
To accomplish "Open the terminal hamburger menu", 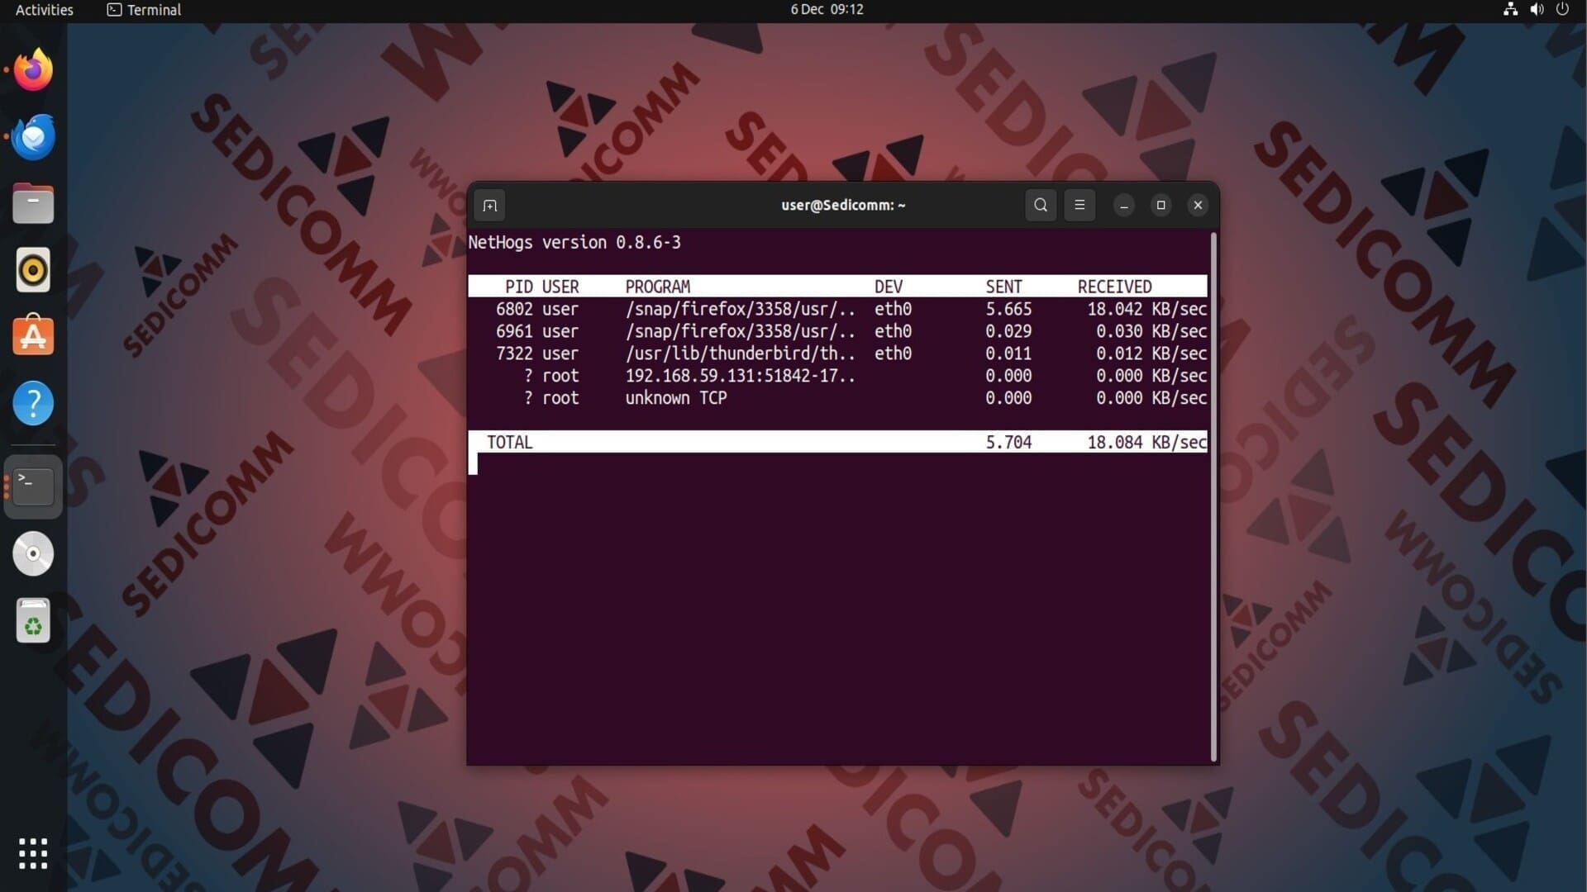I will (1079, 205).
